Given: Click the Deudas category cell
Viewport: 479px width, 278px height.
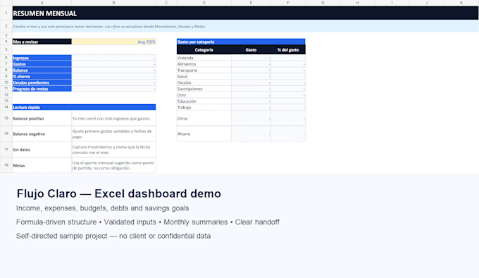Looking at the screenshot, I should pos(204,83).
